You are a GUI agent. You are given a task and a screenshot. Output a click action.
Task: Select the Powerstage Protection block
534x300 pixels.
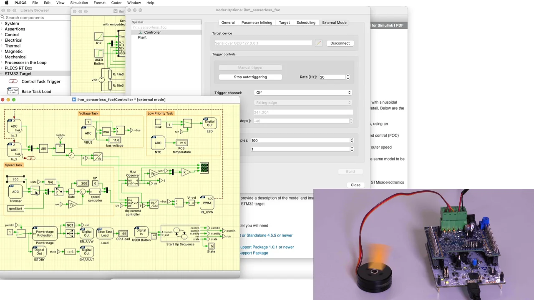pos(45,233)
